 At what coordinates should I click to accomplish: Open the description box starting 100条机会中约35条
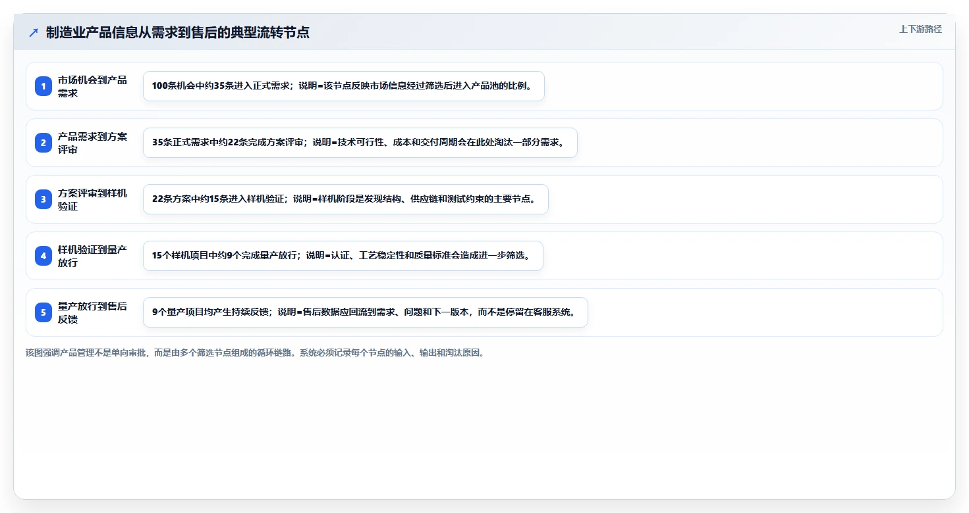tap(344, 86)
